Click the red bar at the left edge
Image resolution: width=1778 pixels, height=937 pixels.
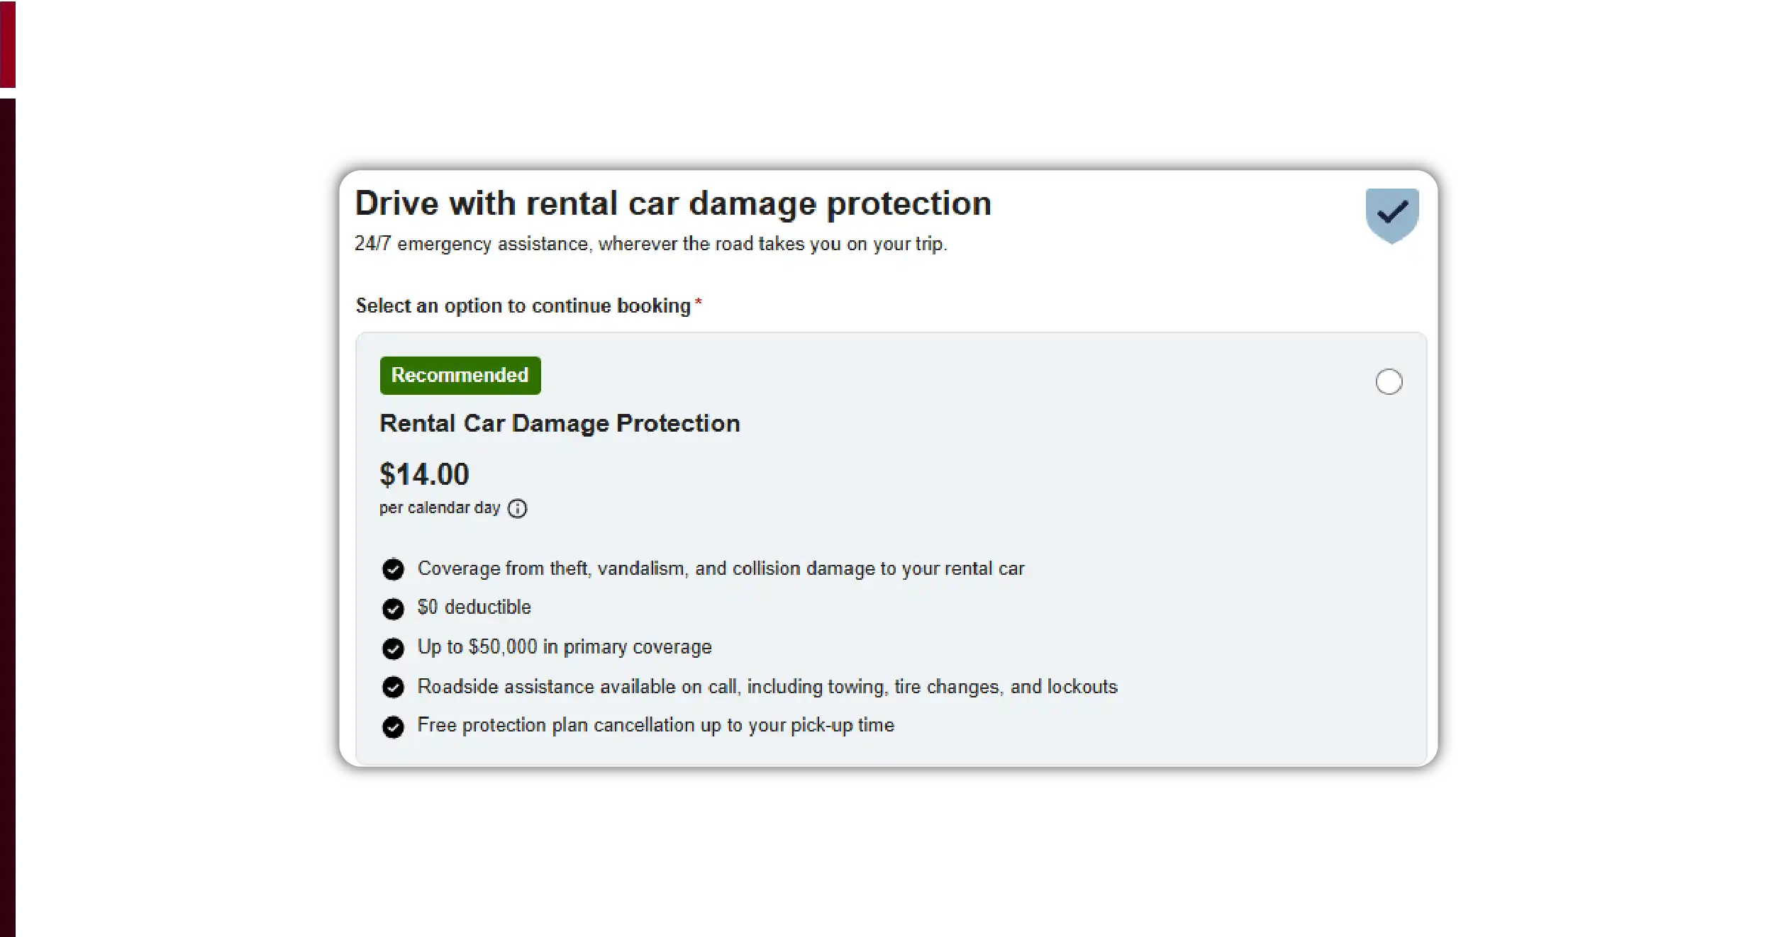(x=8, y=44)
